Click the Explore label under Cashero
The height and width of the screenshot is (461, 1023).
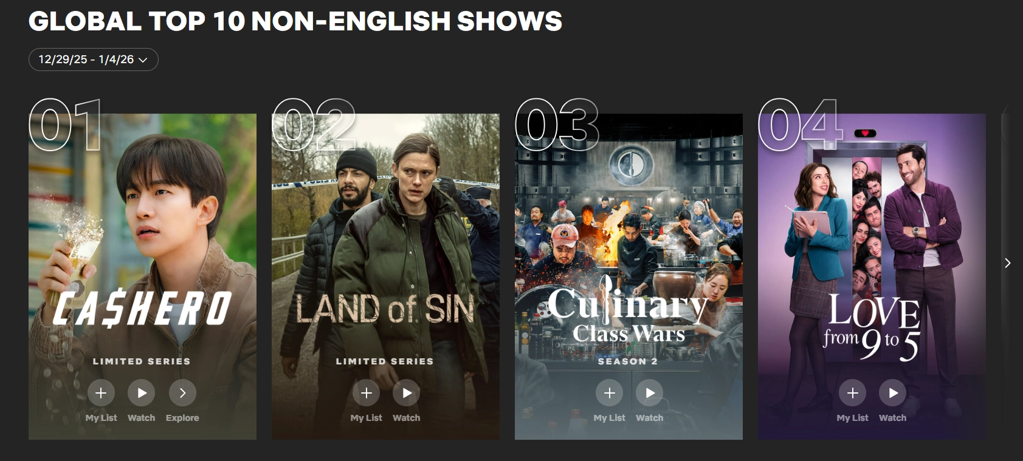(x=182, y=418)
